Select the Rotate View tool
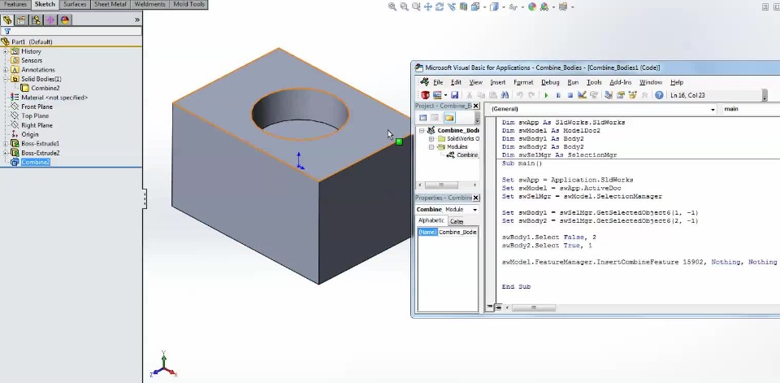This screenshot has width=780, height=383. tap(440, 7)
